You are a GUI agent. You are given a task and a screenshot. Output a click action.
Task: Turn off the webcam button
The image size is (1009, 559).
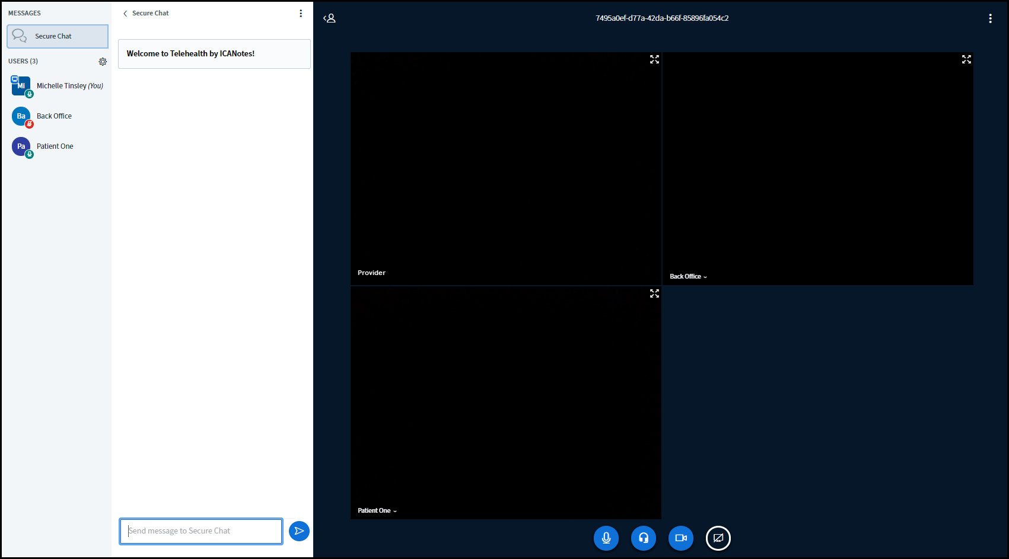pyautogui.click(x=680, y=538)
